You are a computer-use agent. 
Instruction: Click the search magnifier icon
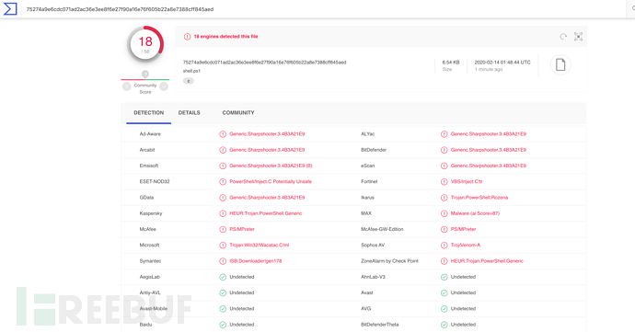tap(633, 8)
